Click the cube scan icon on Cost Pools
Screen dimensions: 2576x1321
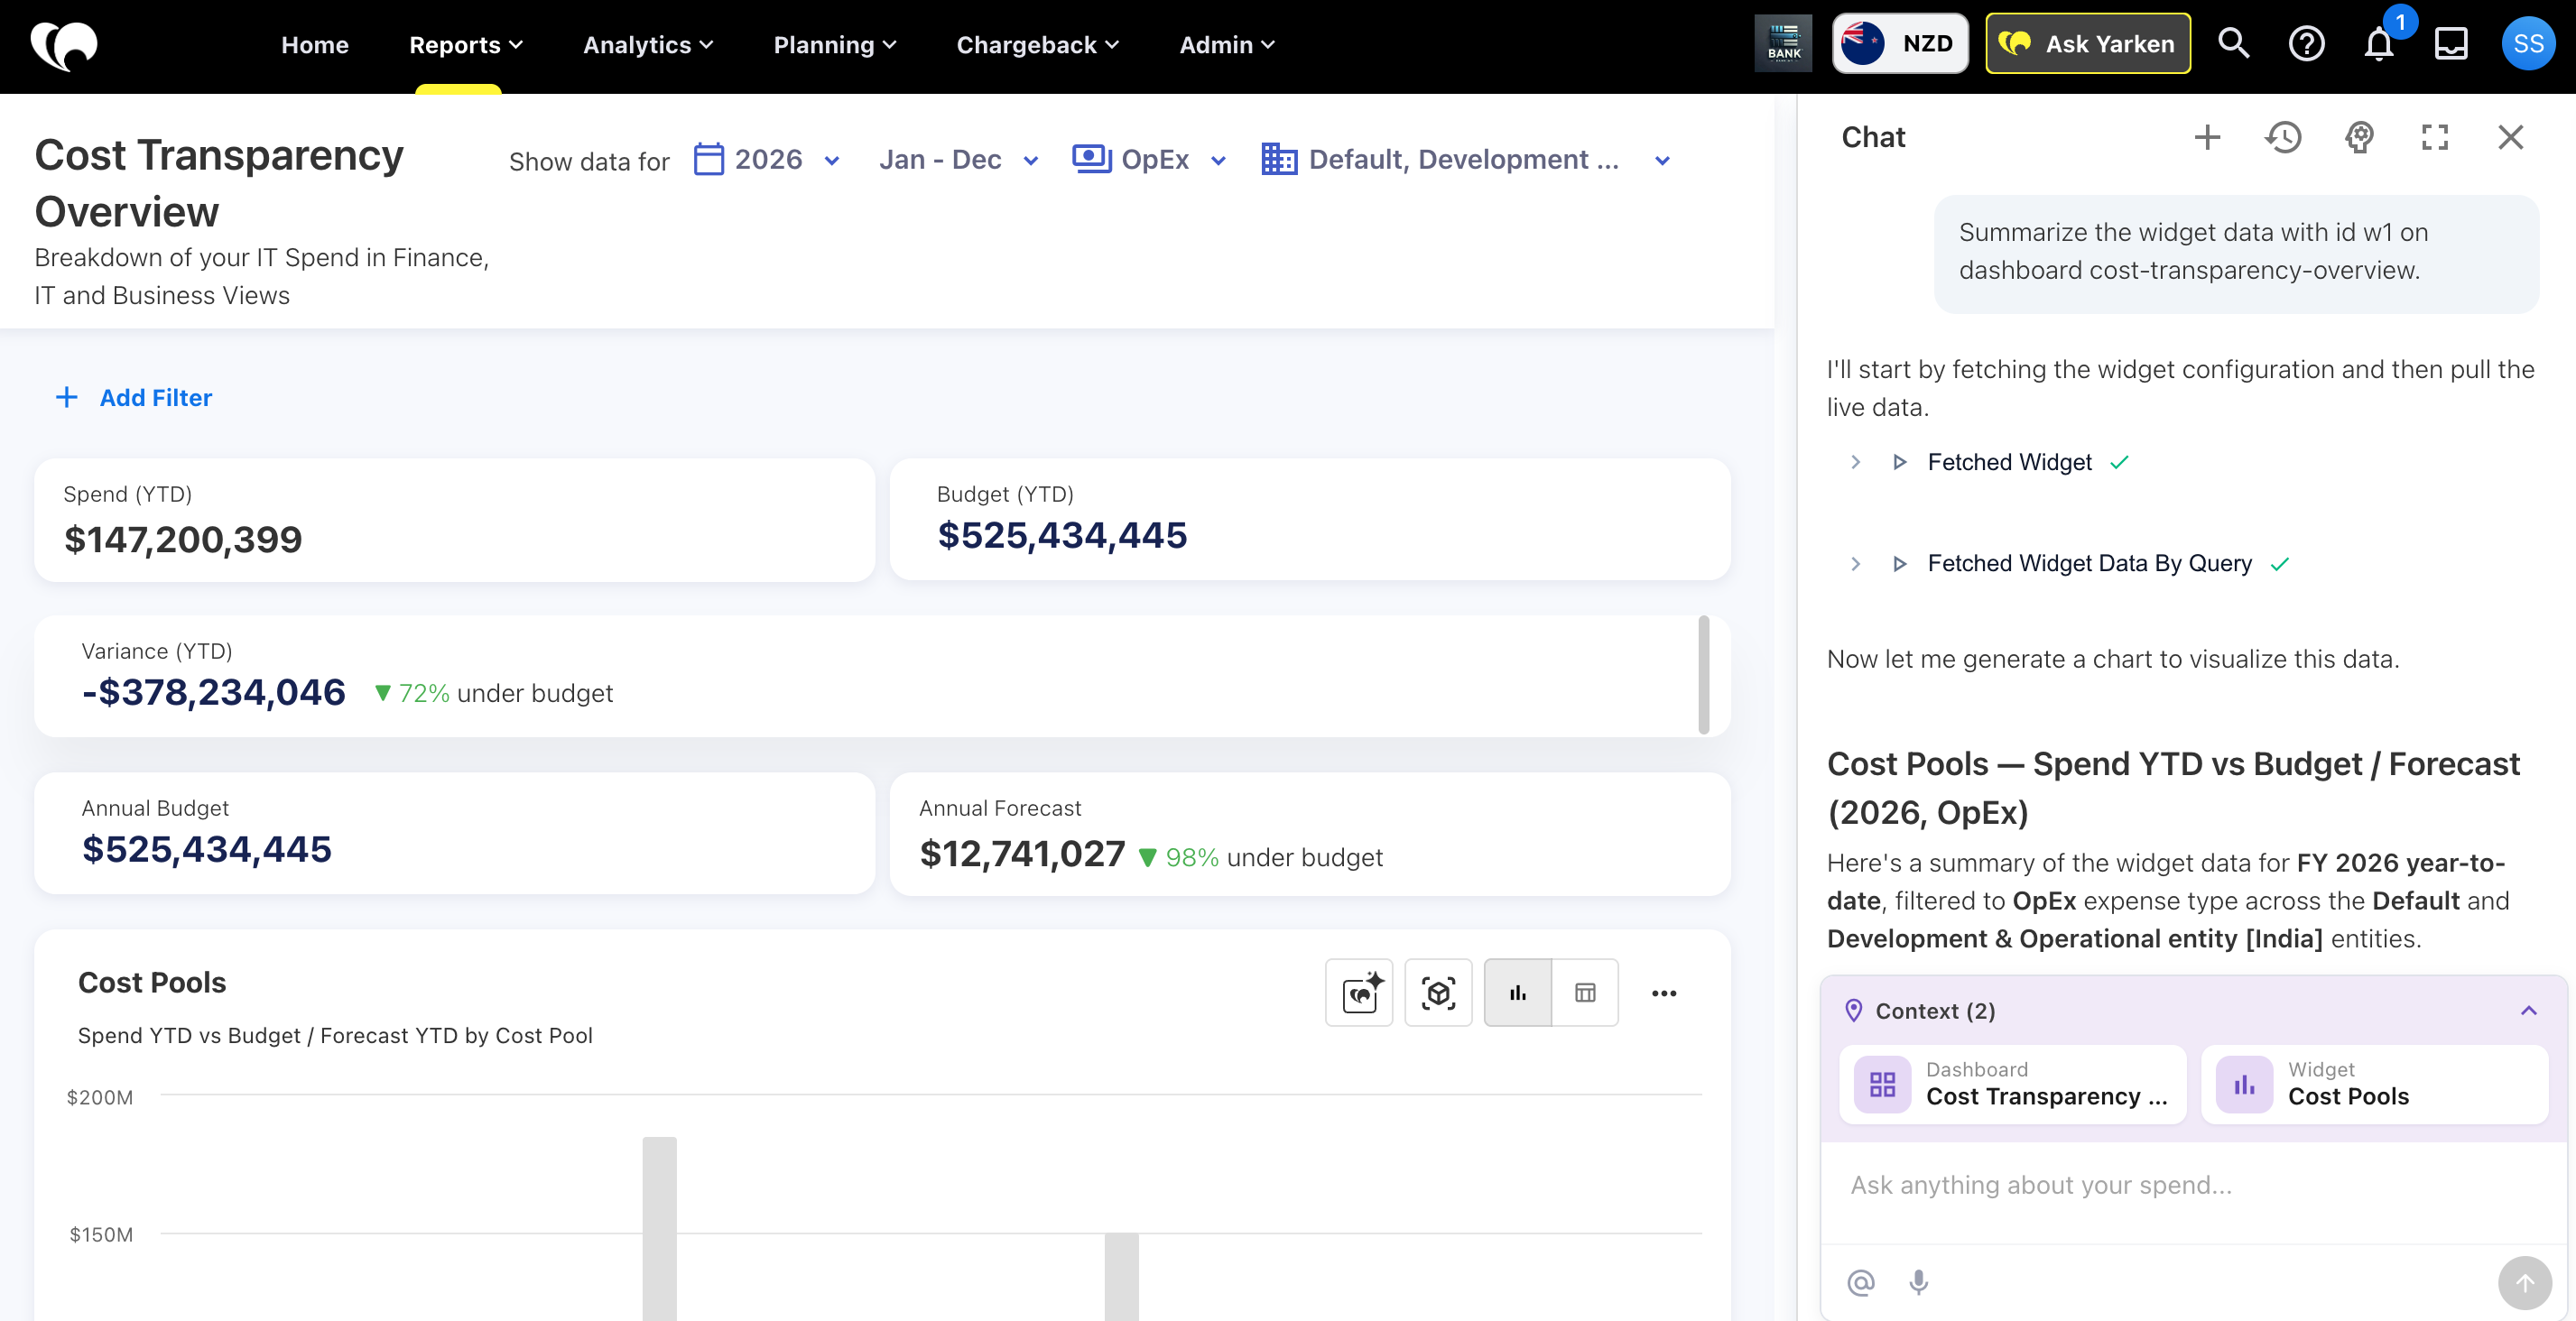(1438, 992)
